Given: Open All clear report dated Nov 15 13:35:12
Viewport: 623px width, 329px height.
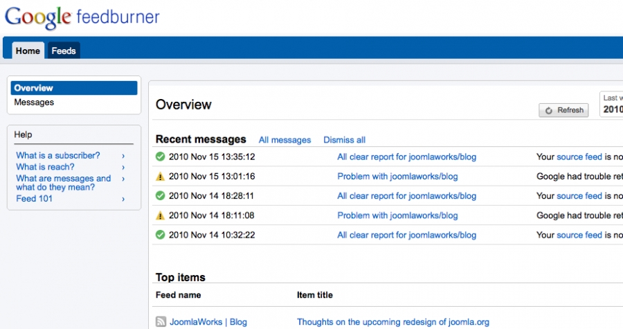Looking at the screenshot, I should coord(406,157).
